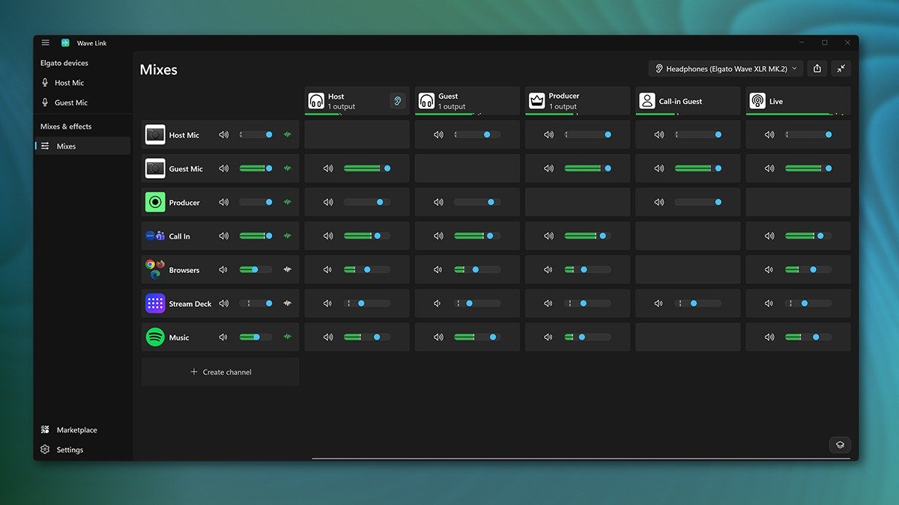
Task: Click the Create channel button
Action: pyautogui.click(x=220, y=372)
